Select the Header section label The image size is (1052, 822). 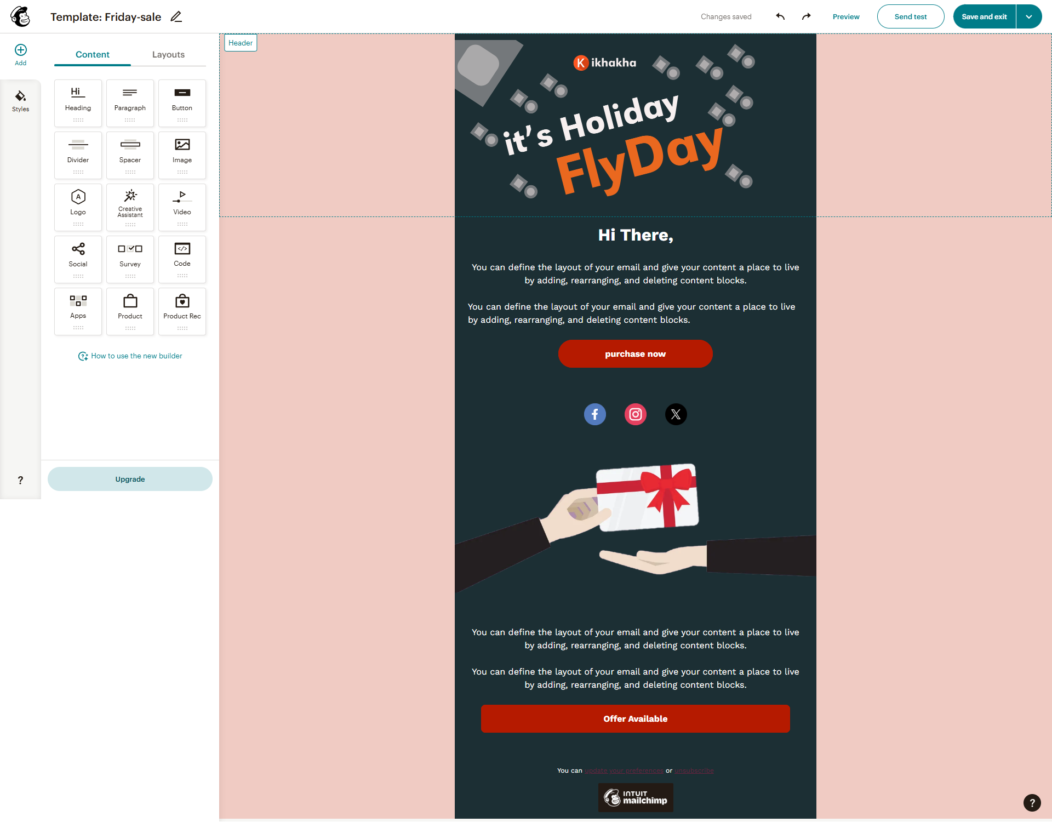coord(240,42)
